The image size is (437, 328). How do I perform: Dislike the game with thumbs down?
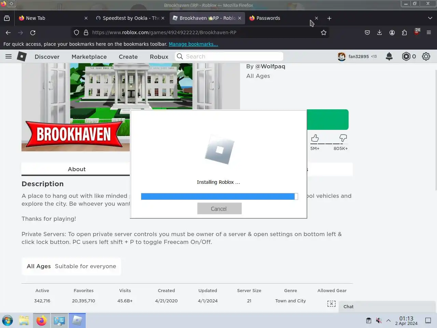coord(343,138)
